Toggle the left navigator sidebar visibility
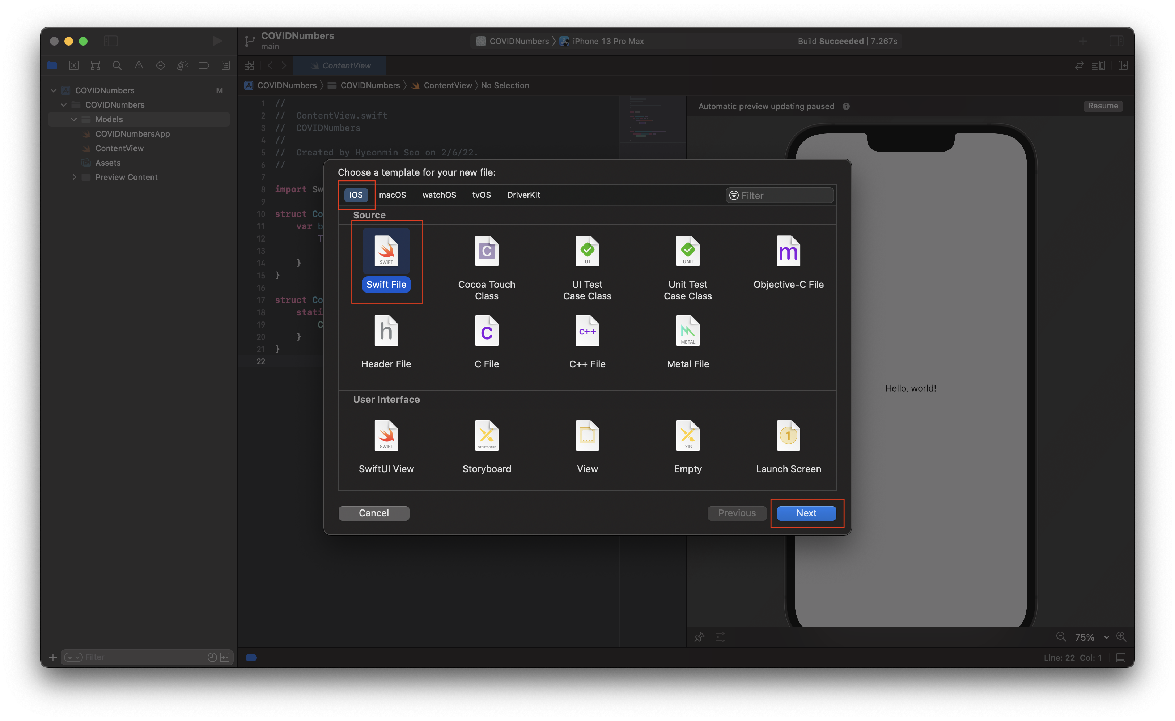This screenshot has height=721, width=1175. (110, 41)
